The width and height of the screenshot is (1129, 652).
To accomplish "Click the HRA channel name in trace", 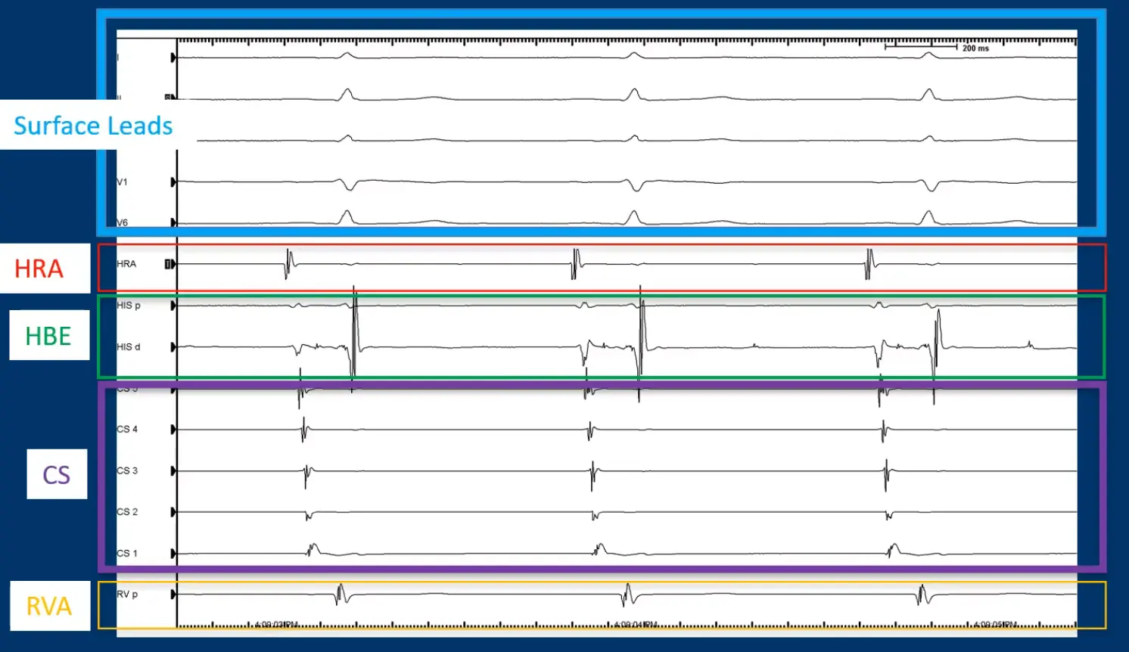I will pyautogui.click(x=126, y=264).
